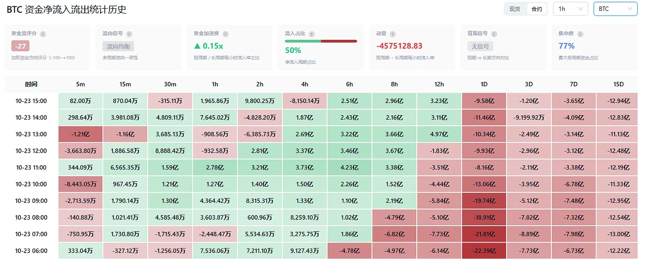This screenshot has height=259, width=645.
Task: Click the -27 fund flow score badge
Action: (20, 46)
